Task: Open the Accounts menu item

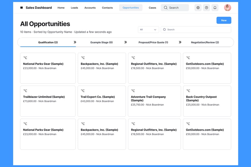Action: pyautogui.click(x=90, y=8)
